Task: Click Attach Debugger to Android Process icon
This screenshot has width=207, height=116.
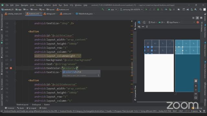Action: (170, 9)
